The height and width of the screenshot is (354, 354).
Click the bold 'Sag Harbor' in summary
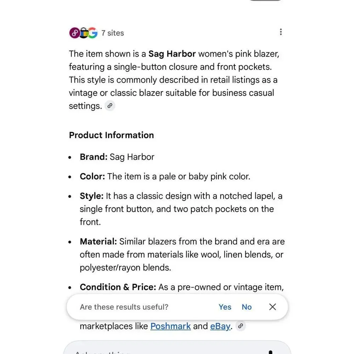click(x=172, y=54)
